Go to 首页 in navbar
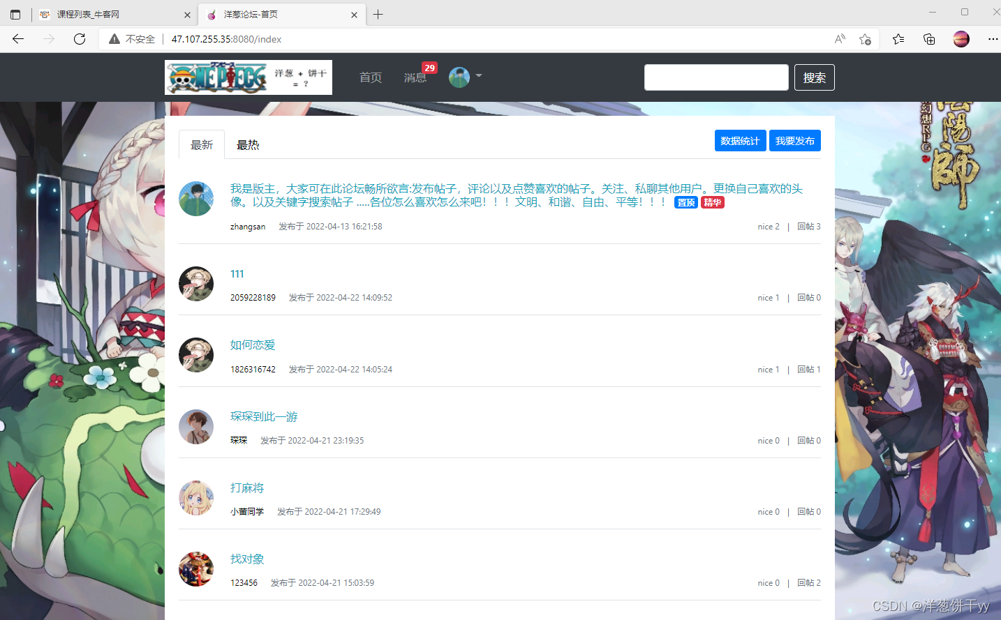The height and width of the screenshot is (620, 1001). click(x=371, y=77)
